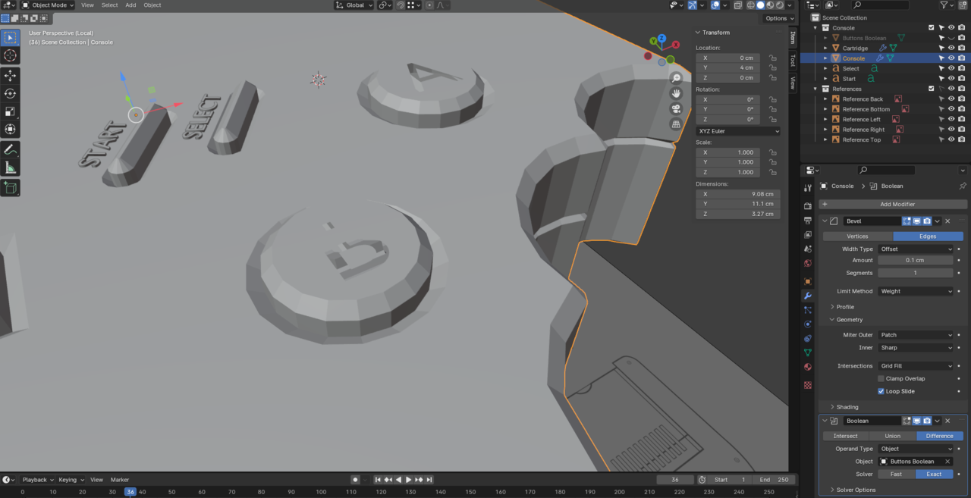Image resolution: width=971 pixels, height=498 pixels.
Task: Open the Render properties tab icon
Action: (x=808, y=206)
